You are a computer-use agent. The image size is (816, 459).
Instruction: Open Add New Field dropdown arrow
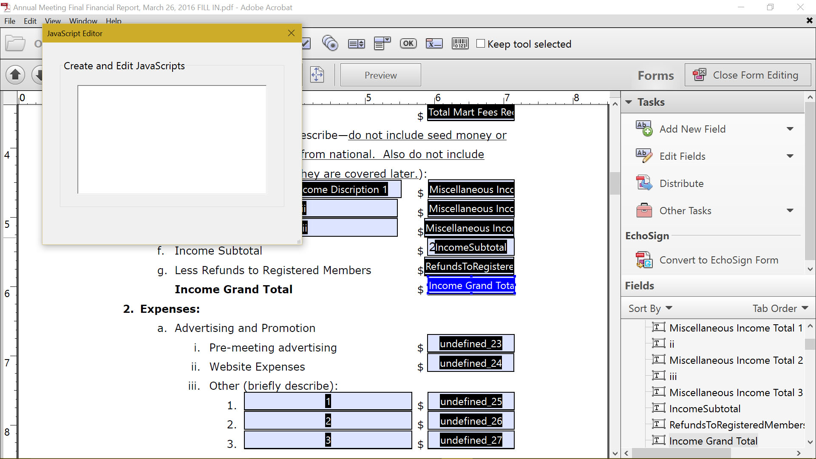point(790,129)
